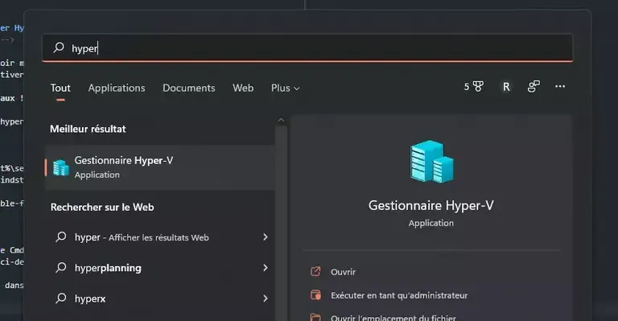The width and height of the screenshot is (618, 321).
Task: Click the run-as-administrator shield icon
Action: tap(315, 295)
